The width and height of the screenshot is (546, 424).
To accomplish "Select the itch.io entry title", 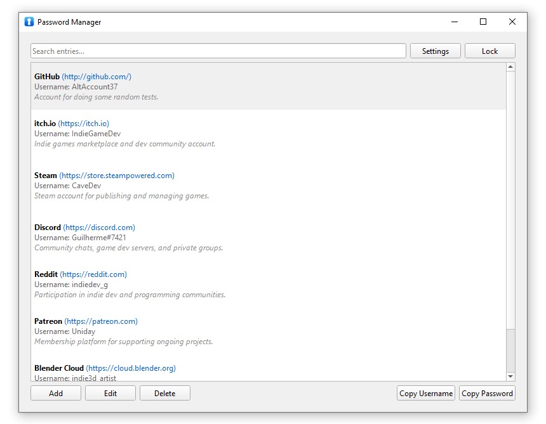I will [x=45, y=124].
